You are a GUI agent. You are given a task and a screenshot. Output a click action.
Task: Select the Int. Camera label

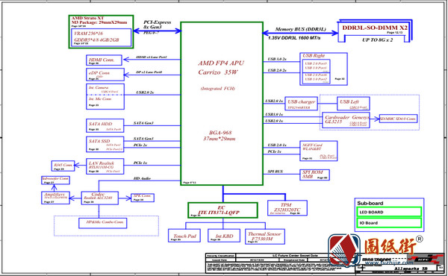point(99,87)
